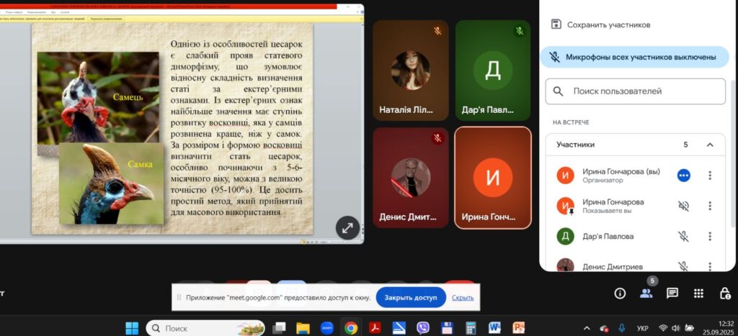Click the people icon with badge 5
This screenshot has width=738, height=336.
pyautogui.click(x=646, y=293)
